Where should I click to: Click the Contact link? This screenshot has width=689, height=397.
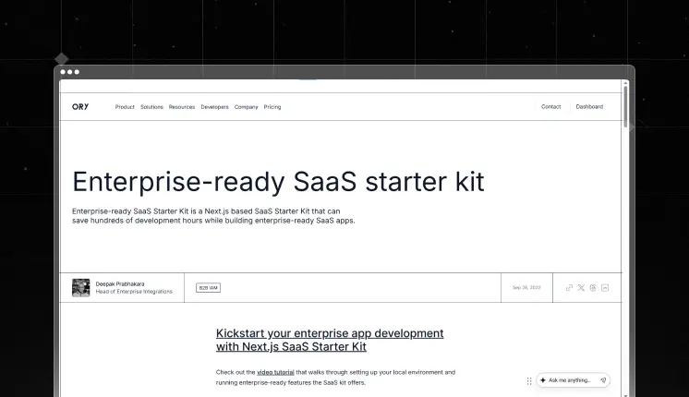550,107
